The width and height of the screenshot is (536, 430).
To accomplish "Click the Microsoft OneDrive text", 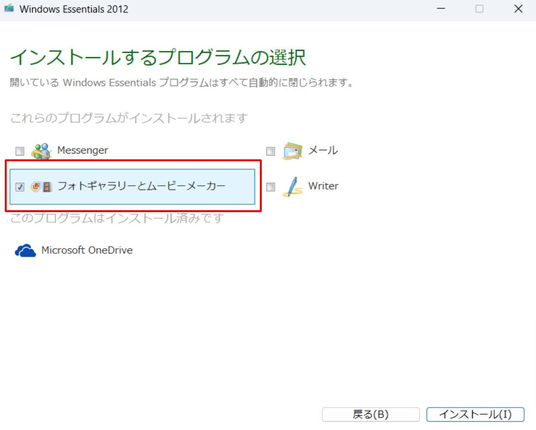I will pos(87,250).
